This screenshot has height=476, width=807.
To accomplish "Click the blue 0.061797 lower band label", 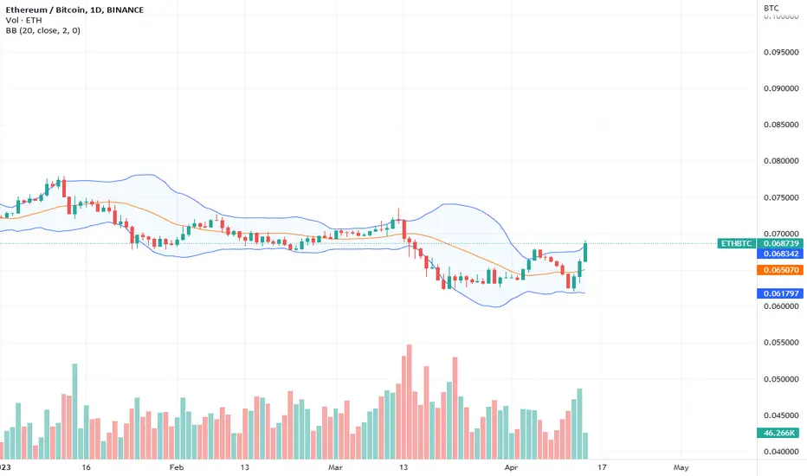I will [x=780, y=293].
